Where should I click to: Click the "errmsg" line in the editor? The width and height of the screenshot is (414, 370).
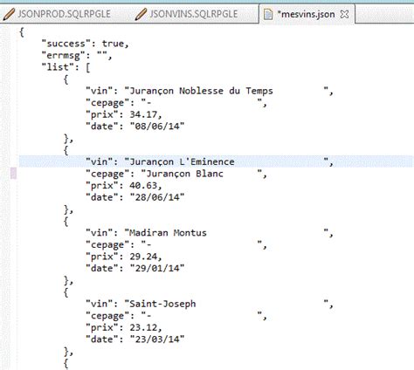pos(77,55)
